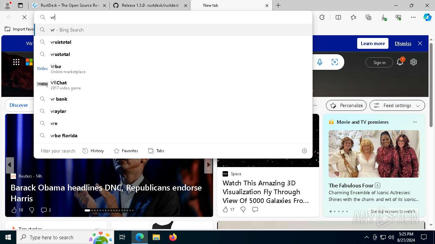The height and width of the screenshot is (244, 435).
Task: Choose vrn suggestion
Action: tap(173, 123)
